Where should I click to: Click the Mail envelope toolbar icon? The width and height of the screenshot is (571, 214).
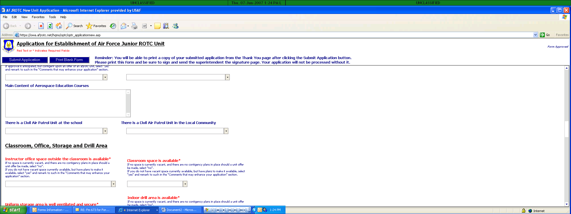[124, 26]
